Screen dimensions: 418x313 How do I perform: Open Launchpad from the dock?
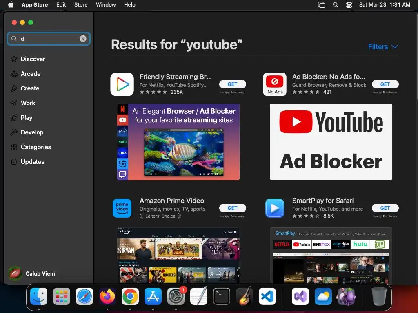[62, 296]
